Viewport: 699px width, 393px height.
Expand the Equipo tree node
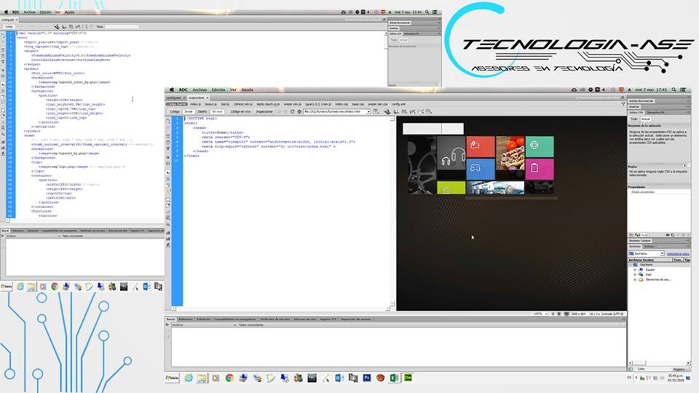[635, 269]
